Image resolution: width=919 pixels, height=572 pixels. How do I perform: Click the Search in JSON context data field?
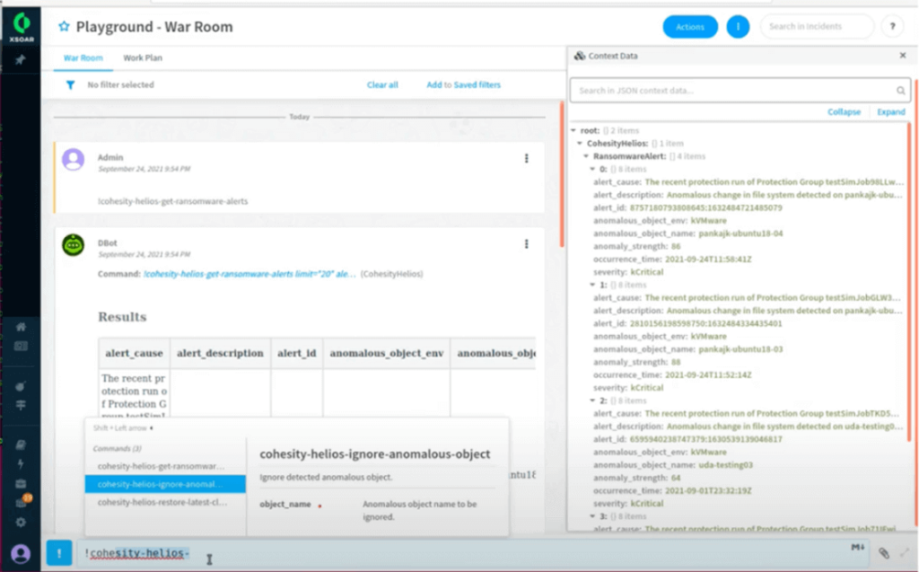[733, 91]
